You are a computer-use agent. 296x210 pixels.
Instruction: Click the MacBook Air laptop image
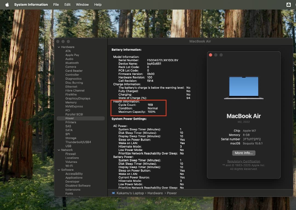tap(244, 88)
